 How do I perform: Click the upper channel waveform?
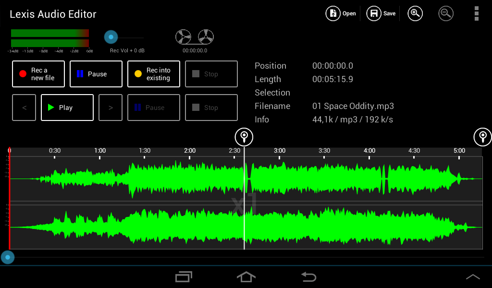[x=246, y=179]
